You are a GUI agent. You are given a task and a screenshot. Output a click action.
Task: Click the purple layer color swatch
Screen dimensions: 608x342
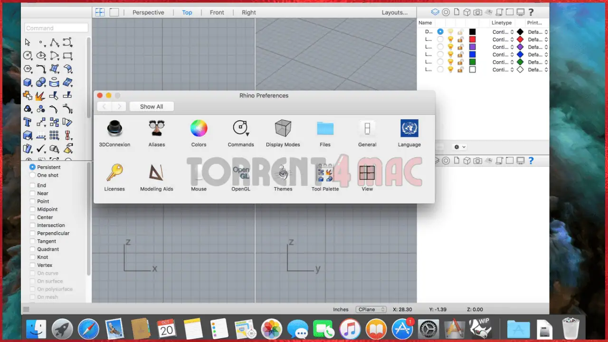point(472,47)
